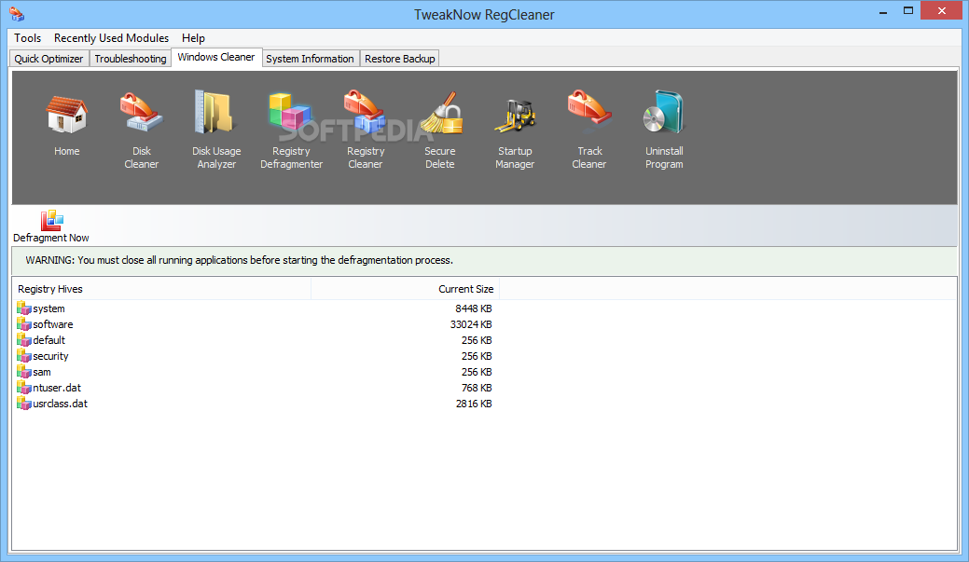Screen dimensions: 969x562
Task: Click the software hive name
Action: click(52, 324)
